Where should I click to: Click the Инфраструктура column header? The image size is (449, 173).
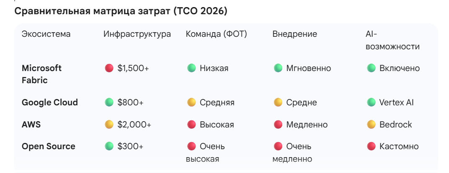(x=137, y=34)
